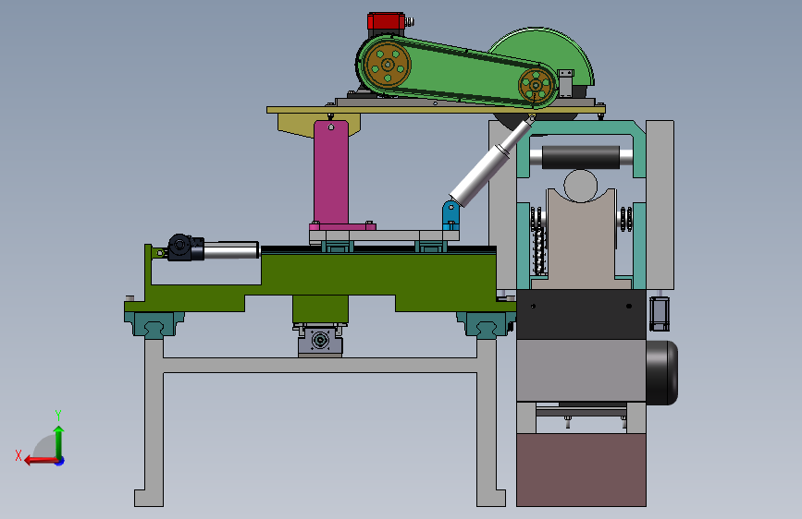Viewport: 802px width, 519px height.
Task: Select the black horizontal roller in the teal clamp frame
Action: coord(581,157)
